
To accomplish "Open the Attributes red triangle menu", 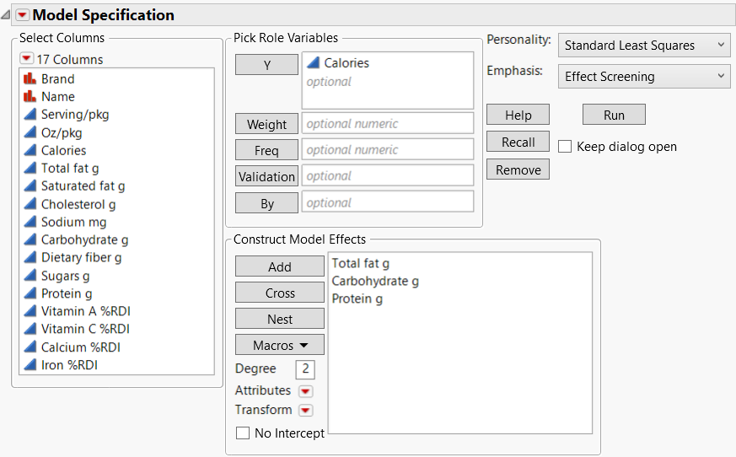I will coord(305,391).
